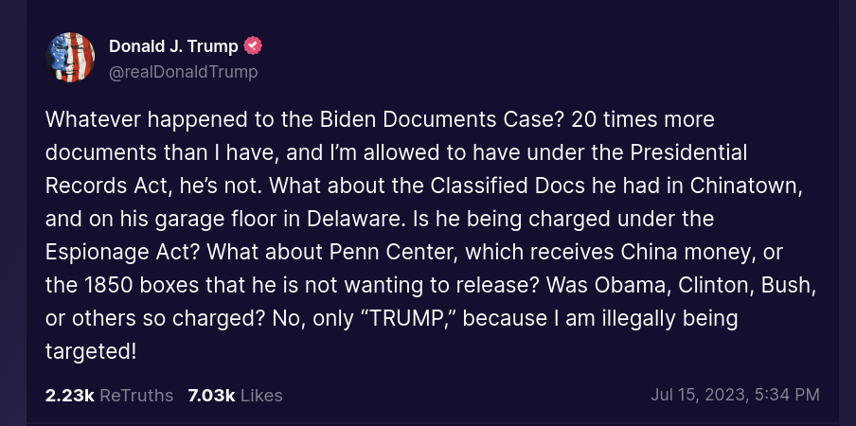
Task: Click the Likes label
Action: click(261, 396)
